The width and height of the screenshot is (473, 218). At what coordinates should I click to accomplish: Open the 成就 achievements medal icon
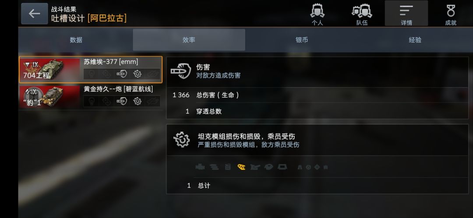point(451,14)
